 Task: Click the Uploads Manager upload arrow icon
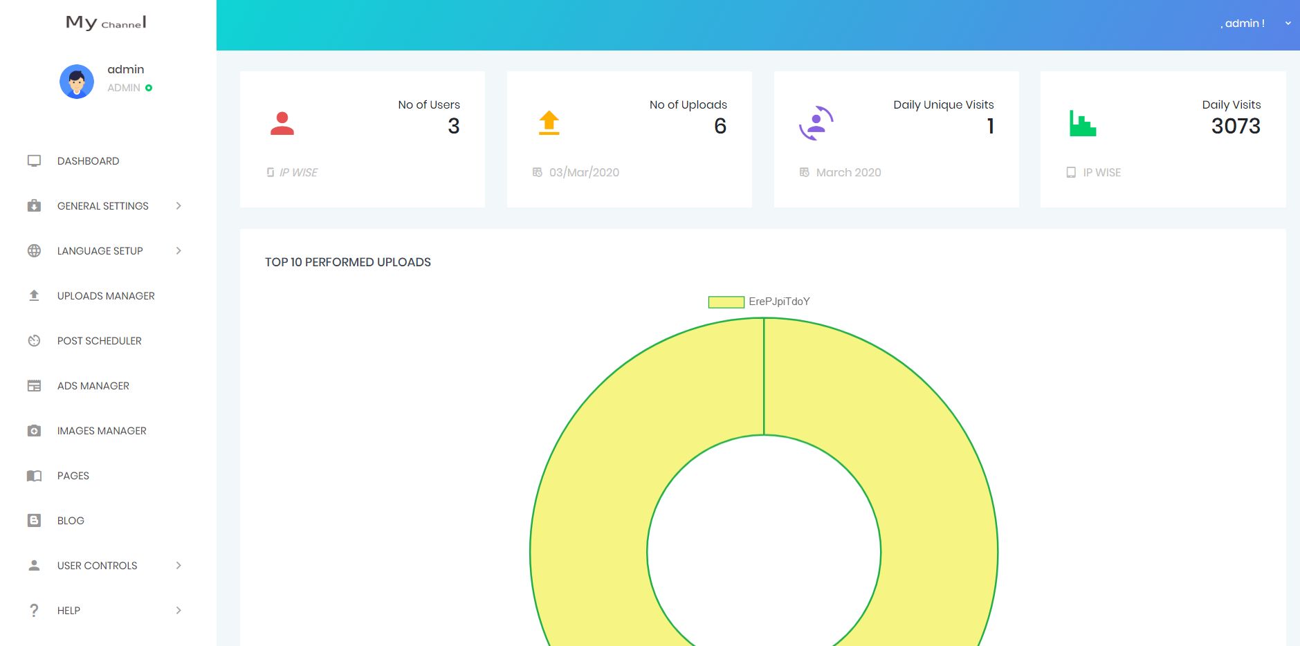pyautogui.click(x=34, y=296)
